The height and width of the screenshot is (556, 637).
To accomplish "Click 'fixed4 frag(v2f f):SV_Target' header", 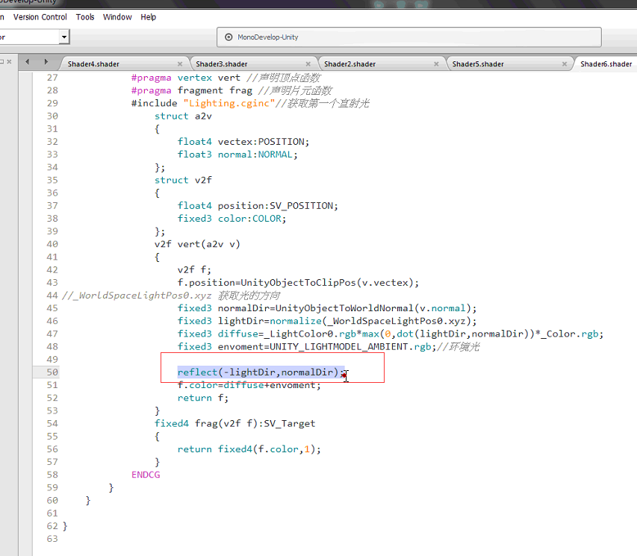I will (x=234, y=424).
